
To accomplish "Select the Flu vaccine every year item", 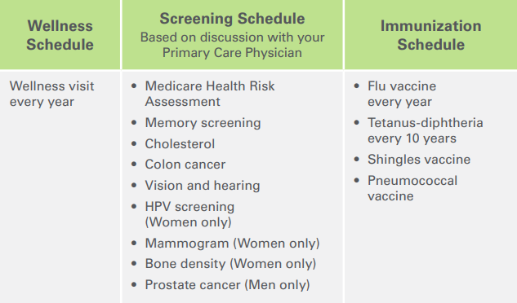I will tap(402, 94).
